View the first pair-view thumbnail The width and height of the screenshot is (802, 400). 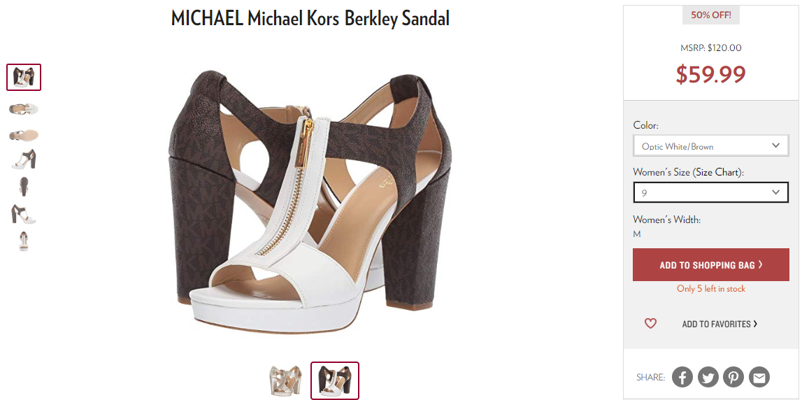pyautogui.click(x=24, y=77)
